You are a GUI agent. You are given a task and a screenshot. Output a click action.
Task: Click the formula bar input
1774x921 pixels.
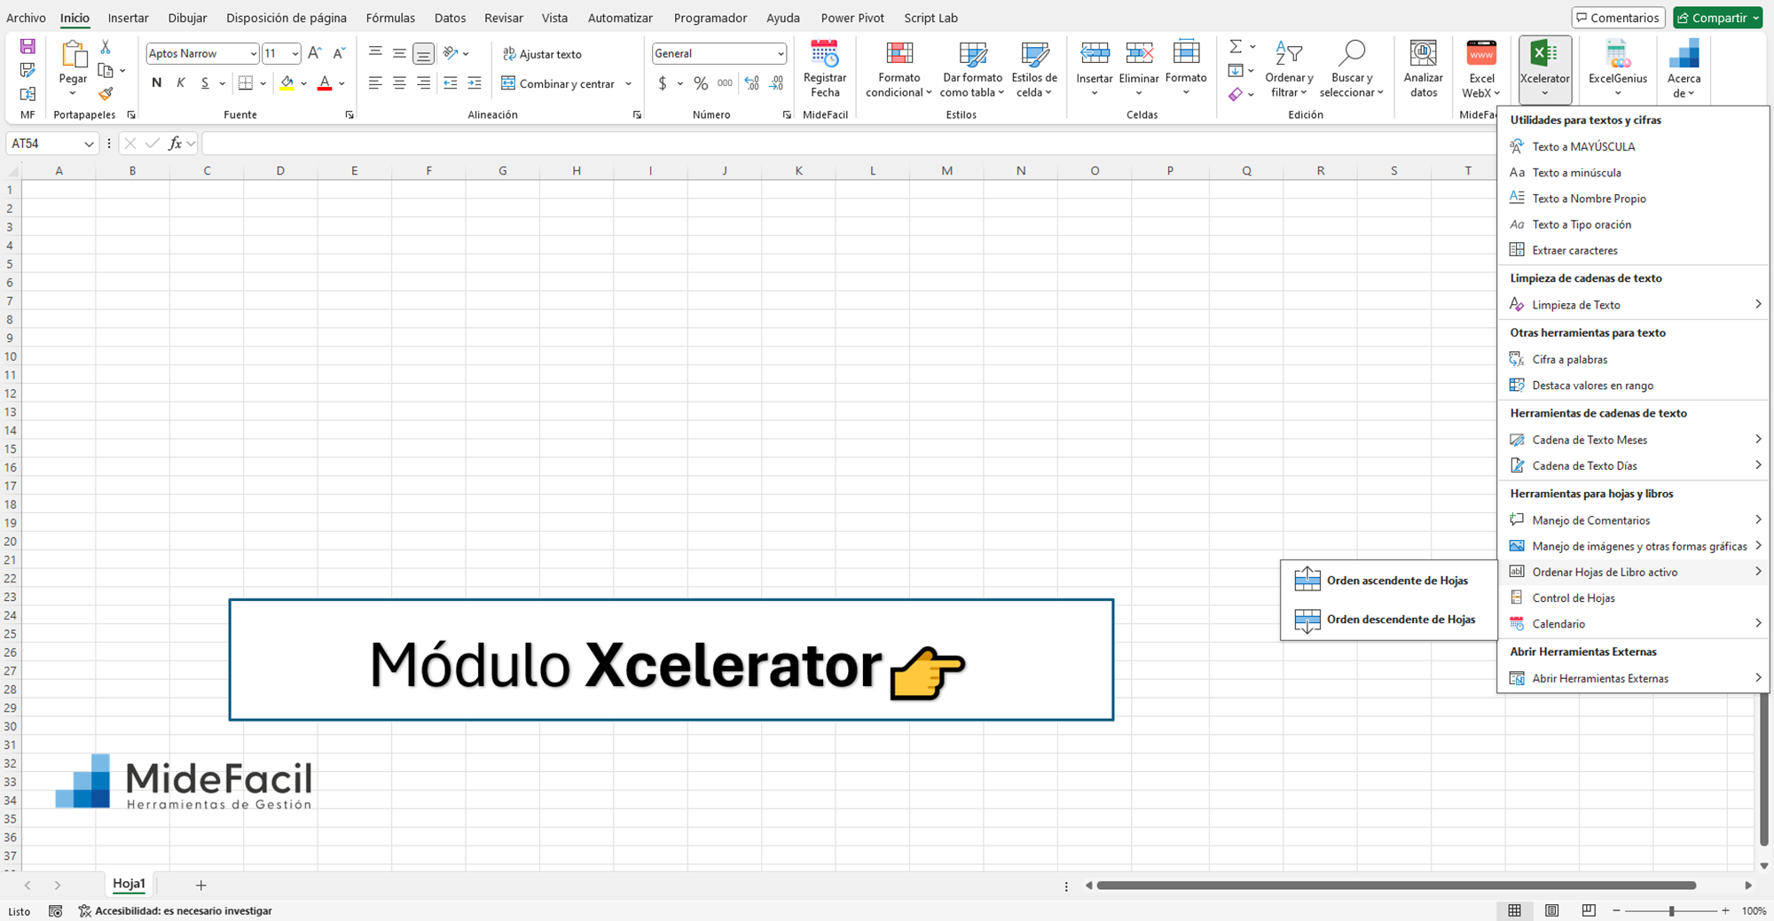(x=847, y=144)
